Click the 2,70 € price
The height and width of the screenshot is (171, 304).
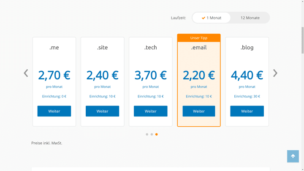point(54,75)
